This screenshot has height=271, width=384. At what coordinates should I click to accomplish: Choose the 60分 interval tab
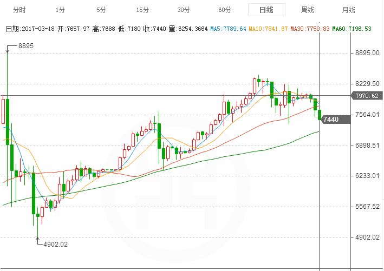225,10
